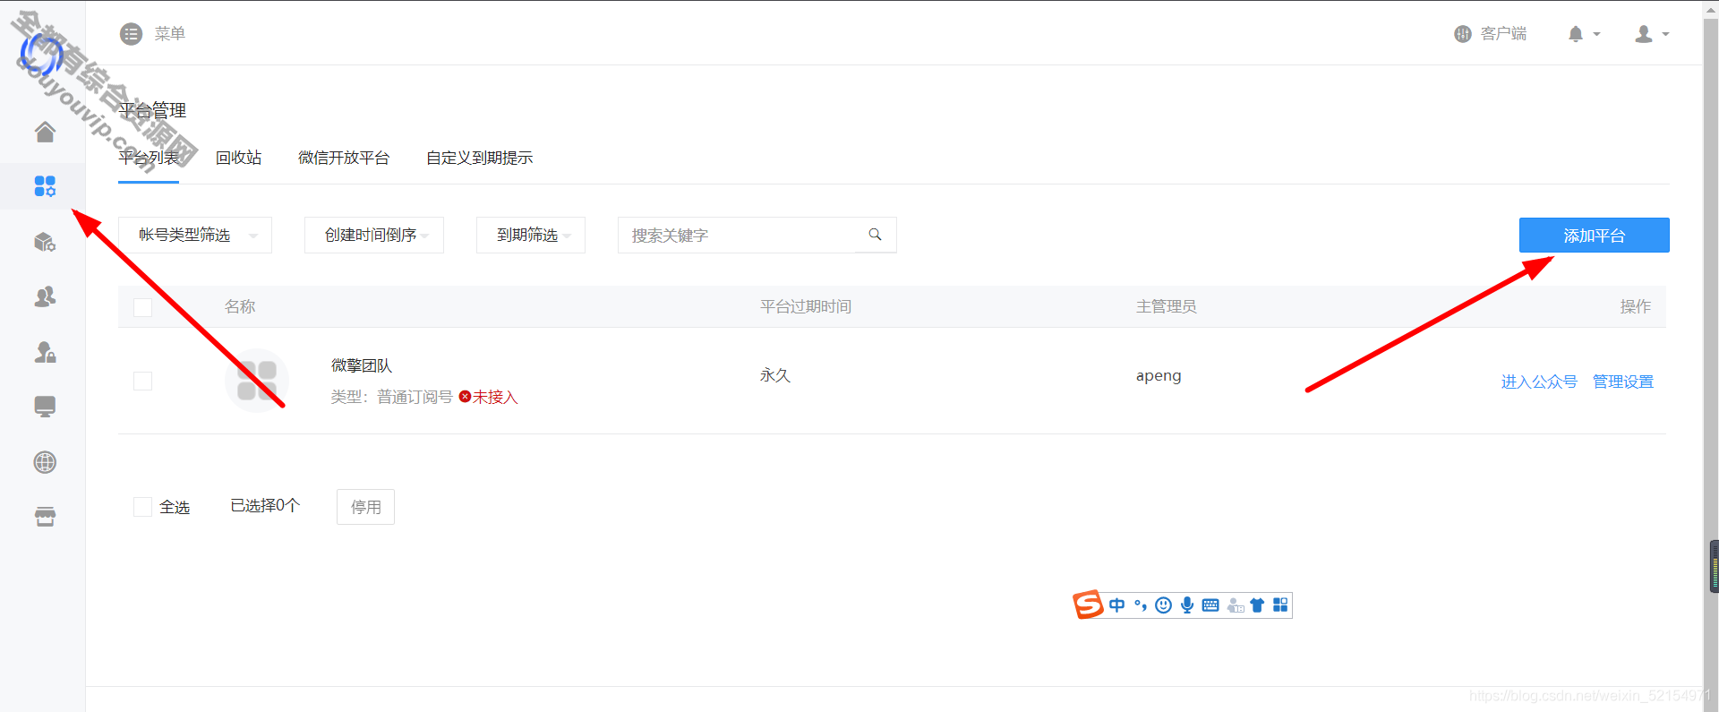
Task: Expand the 到期筛选 dropdown
Action: (x=531, y=235)
